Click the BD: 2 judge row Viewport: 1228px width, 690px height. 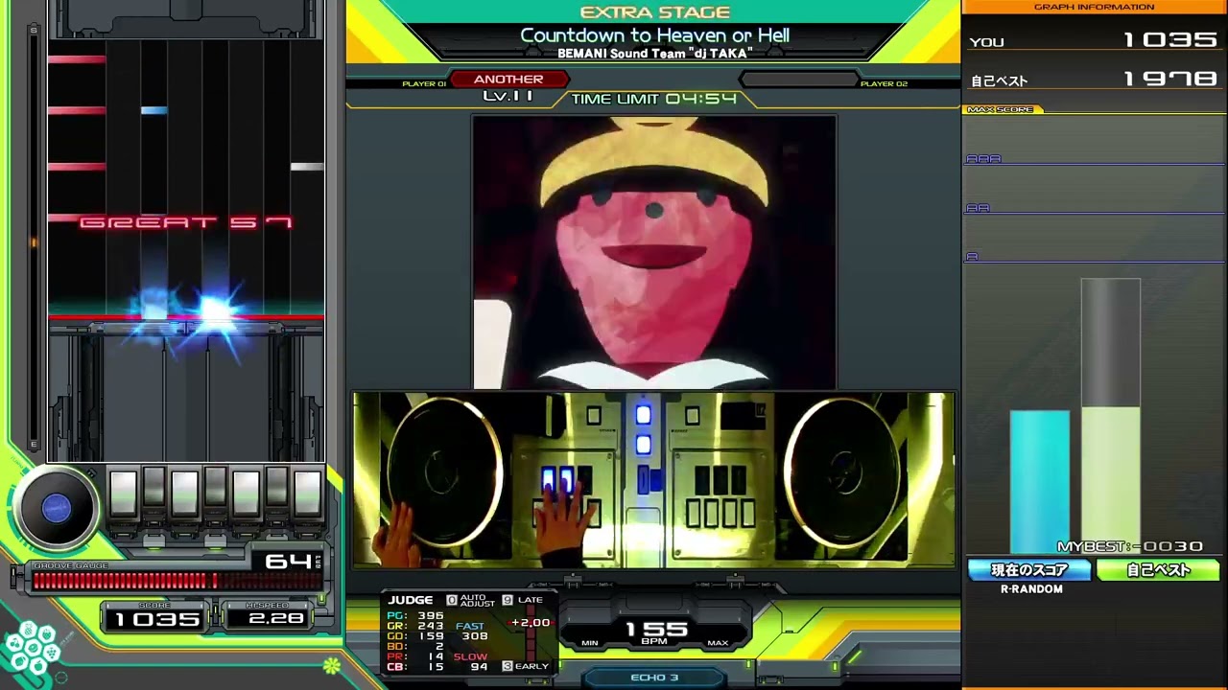[x=415, y=647]
